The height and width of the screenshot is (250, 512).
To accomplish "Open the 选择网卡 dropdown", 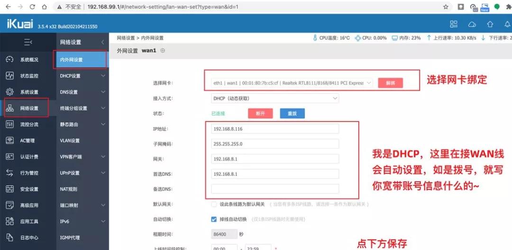I will 292,83.
